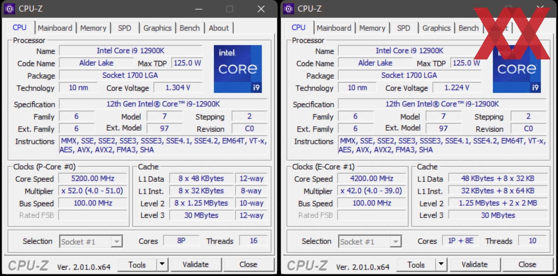
Task: Click Level 2 1.25 MBytes + 2 x 2 MB
Action: (498, 203)
